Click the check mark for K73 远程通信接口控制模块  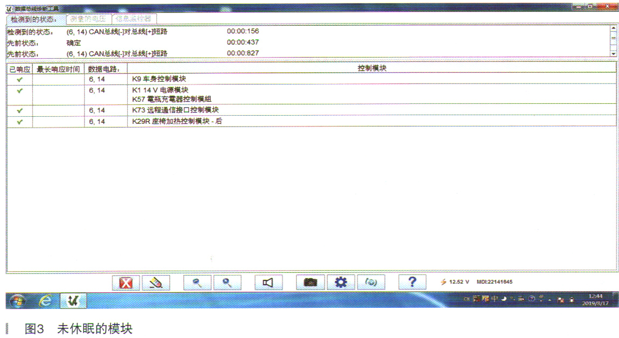[x=20, y=111]
